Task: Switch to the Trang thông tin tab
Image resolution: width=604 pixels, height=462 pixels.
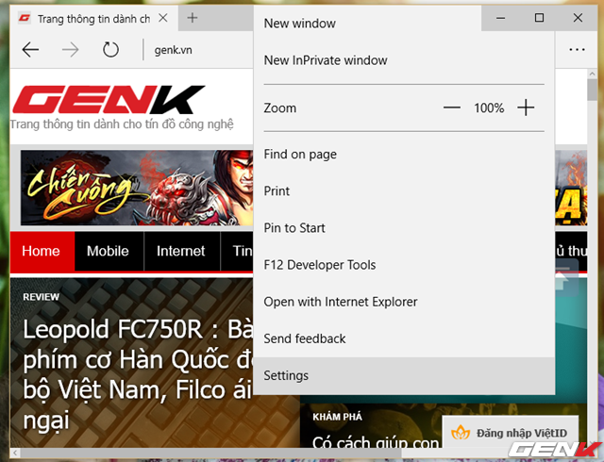Action: [x=94, y=19]
